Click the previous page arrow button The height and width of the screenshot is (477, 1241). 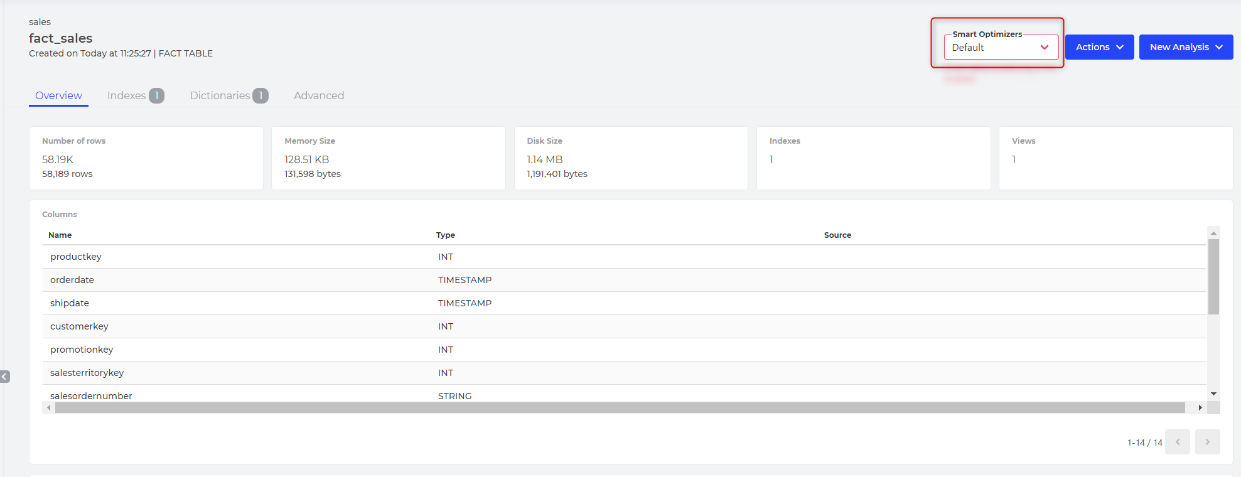click(x=1177, y=442)
